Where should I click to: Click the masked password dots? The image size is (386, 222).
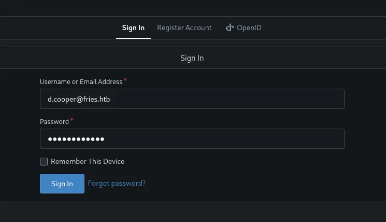(76, 139)
